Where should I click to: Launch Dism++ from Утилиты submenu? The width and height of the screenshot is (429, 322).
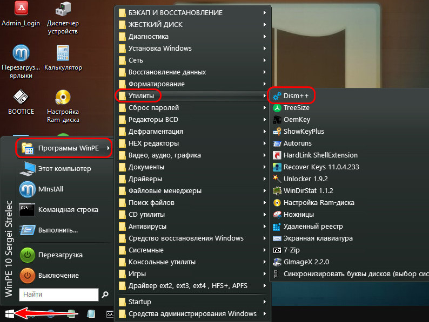(x=350, y=96)
